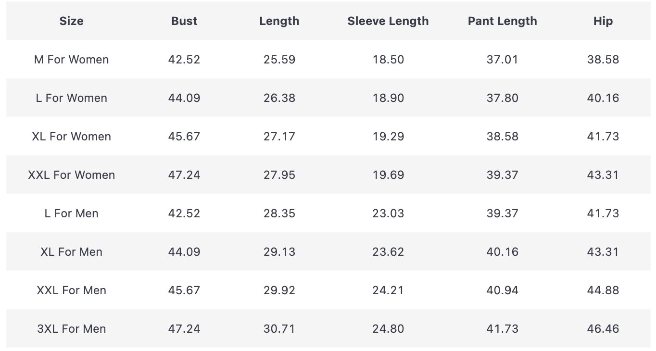The width and height of the screenshot is (656, 351).
Task: Click the Pant Length column header
Action: [x=502, y=21]
